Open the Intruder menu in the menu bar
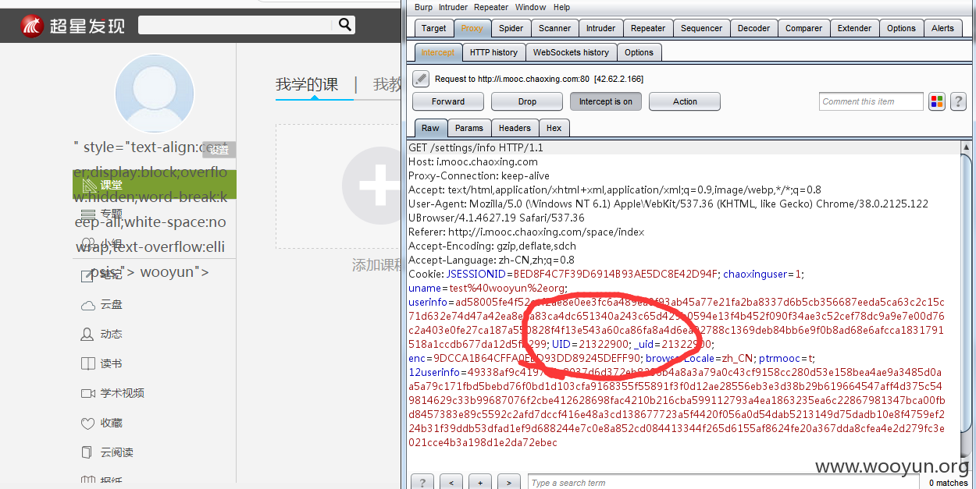The image size is (976, 489). [453, 7]
